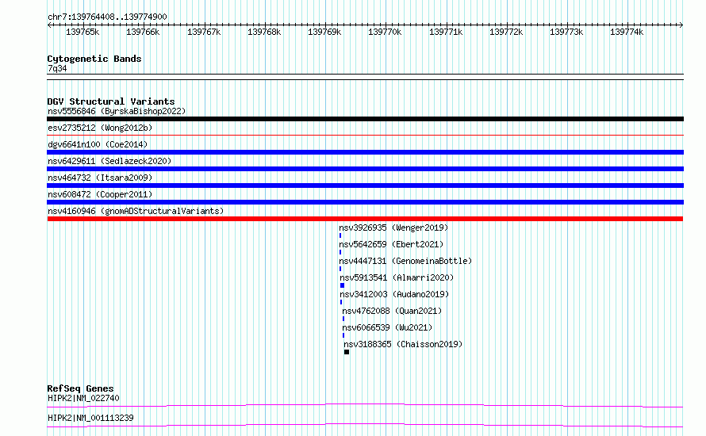Select the black nsv5556846 variant bar

point(365,119)
